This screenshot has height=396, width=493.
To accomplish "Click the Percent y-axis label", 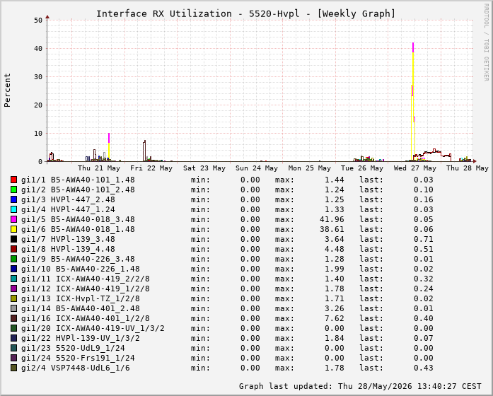I will click(x=7, y=91).
